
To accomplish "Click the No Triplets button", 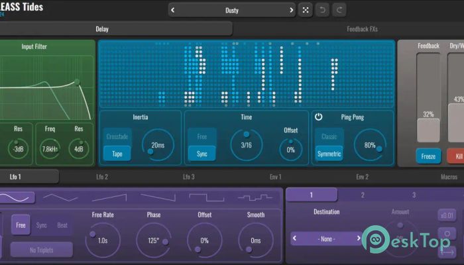I will click(42, 250).
